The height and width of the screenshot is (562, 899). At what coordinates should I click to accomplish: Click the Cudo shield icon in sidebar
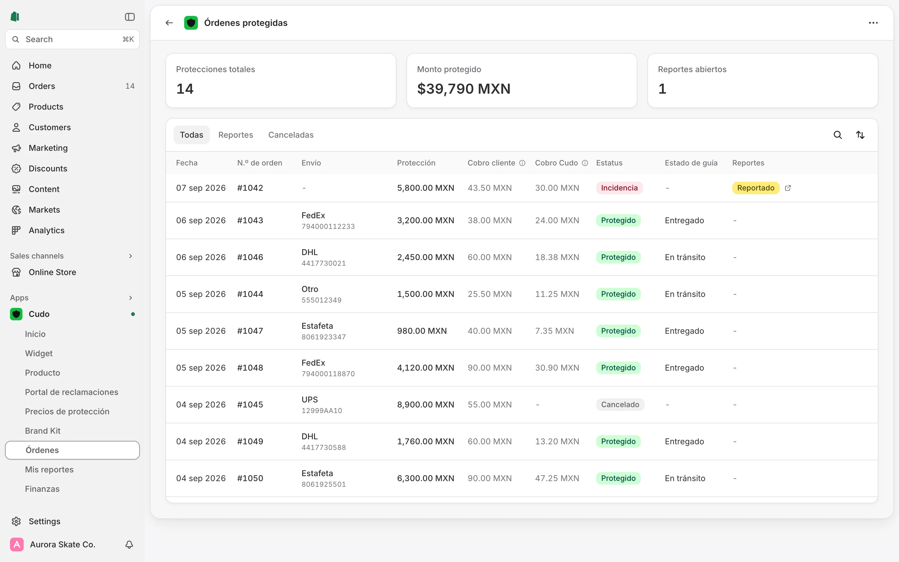(x=16, y=314)
